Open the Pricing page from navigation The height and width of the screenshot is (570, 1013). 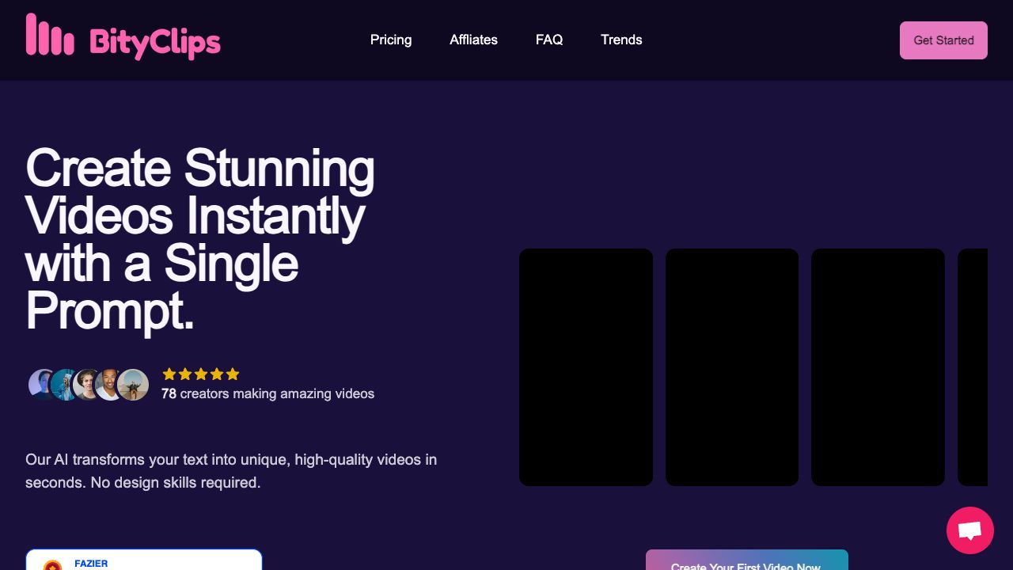(391, 40)
